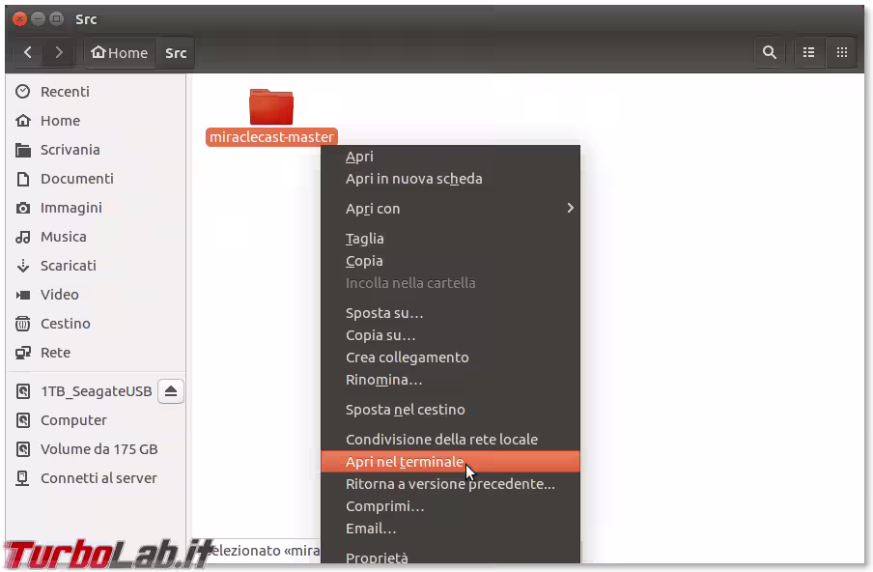
Task: Click Connetti al server
Action: pos(96,478)
